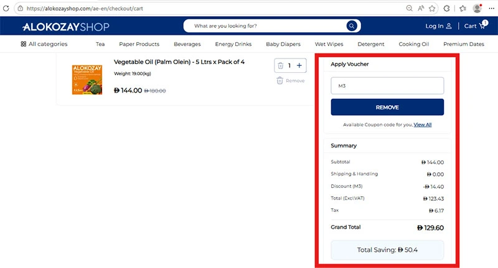Click the Remove trash bin icon under quantity
This screenshot has width=498, height=268.
[280, 81]
